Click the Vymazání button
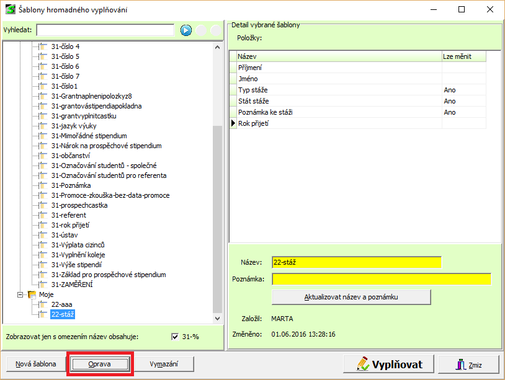Viewport: 505px width, 380px height. click(x=164, y=364)
